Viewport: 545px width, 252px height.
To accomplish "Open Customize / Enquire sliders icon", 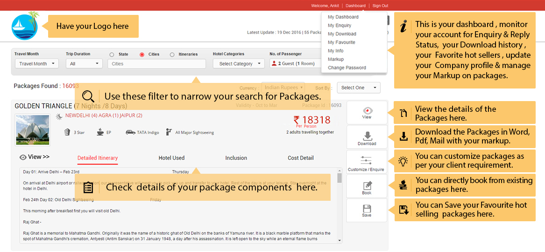I will point(367,161).
